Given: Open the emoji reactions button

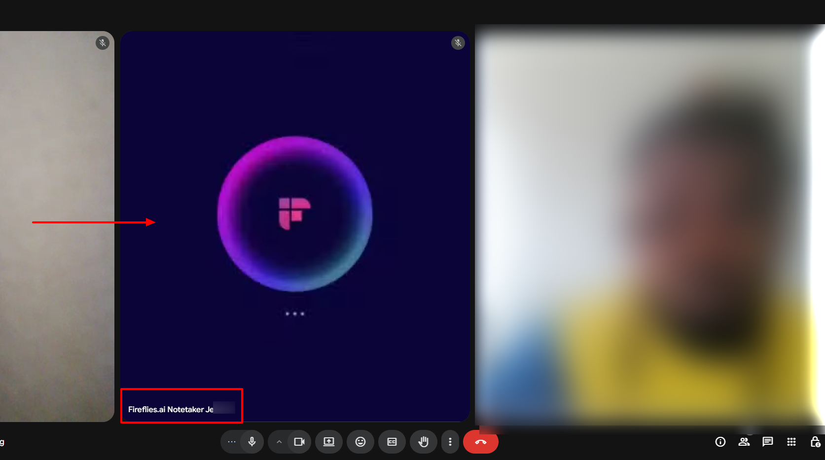Looking at the screenshot, I should (360, 442).
